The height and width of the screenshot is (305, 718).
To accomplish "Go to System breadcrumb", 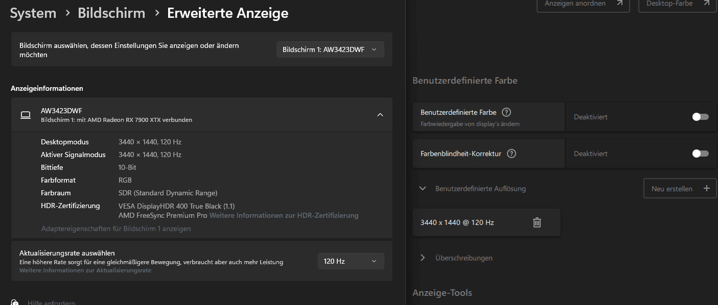I will coord(33,13).
